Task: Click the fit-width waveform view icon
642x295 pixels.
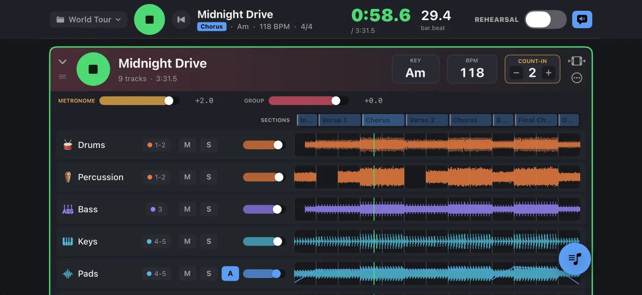Action: click(x=577, y=61)
